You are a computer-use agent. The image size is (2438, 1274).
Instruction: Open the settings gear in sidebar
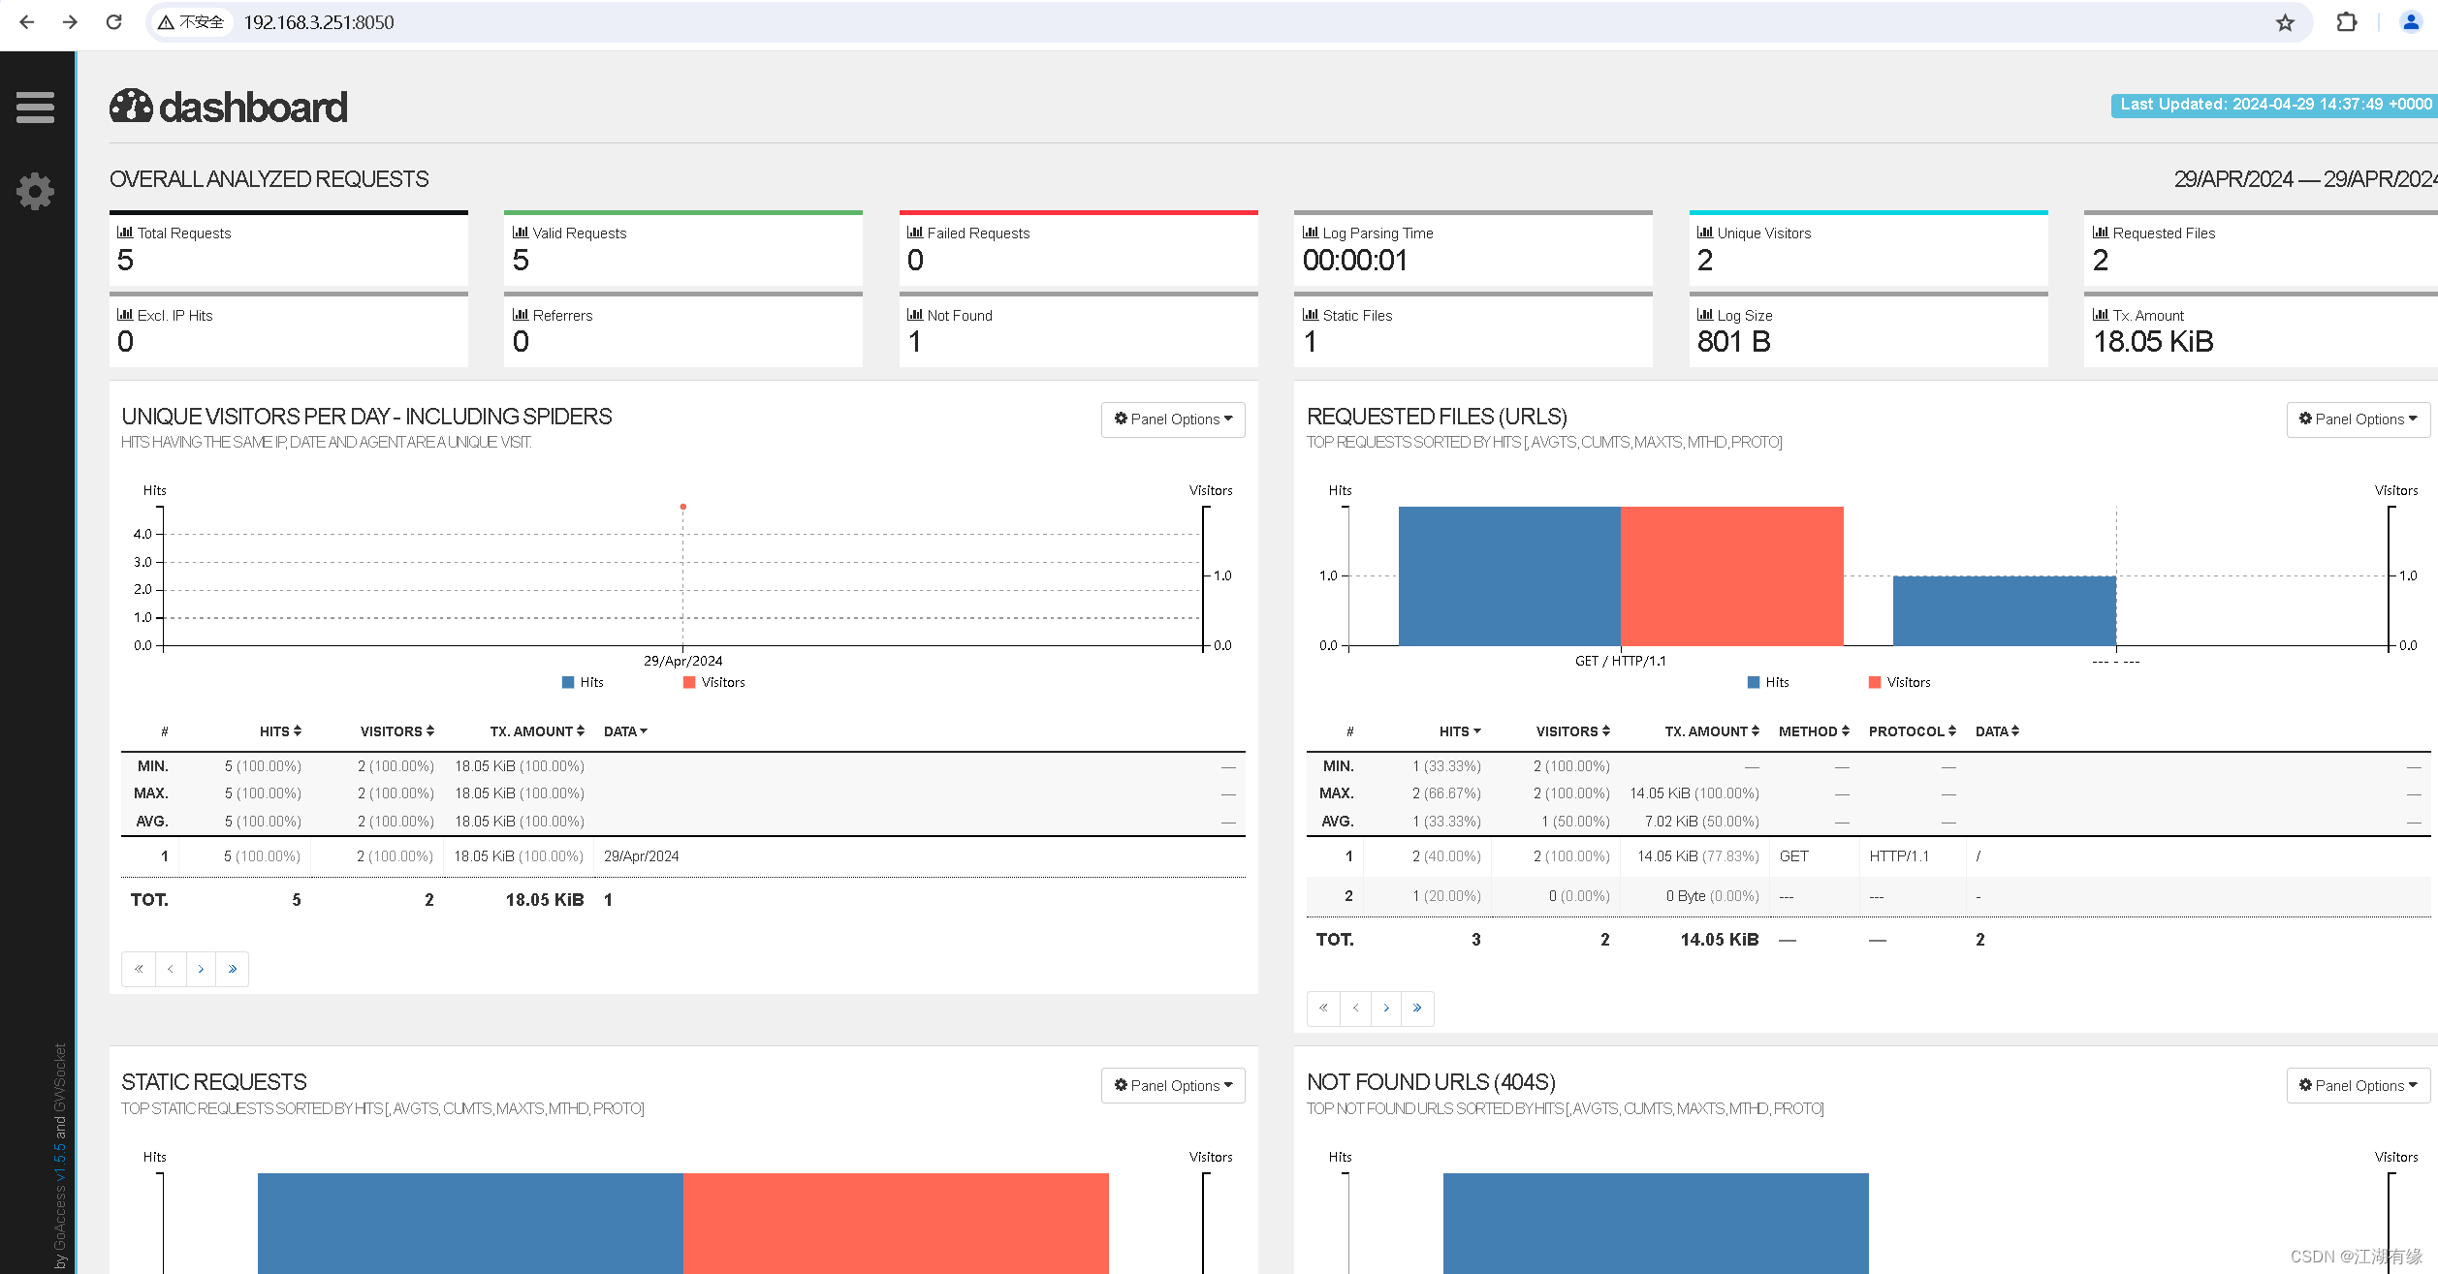point(35,191)
